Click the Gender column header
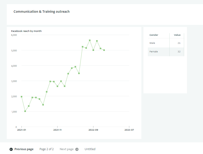This screenshot has width=203, height=154. click(154, 35)
